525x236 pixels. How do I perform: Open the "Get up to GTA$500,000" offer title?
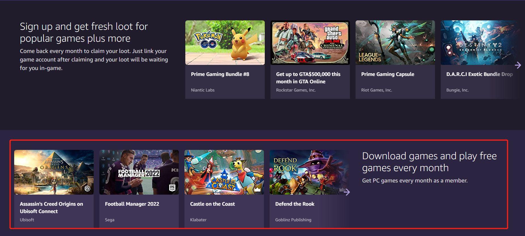[x=308, y=78]
